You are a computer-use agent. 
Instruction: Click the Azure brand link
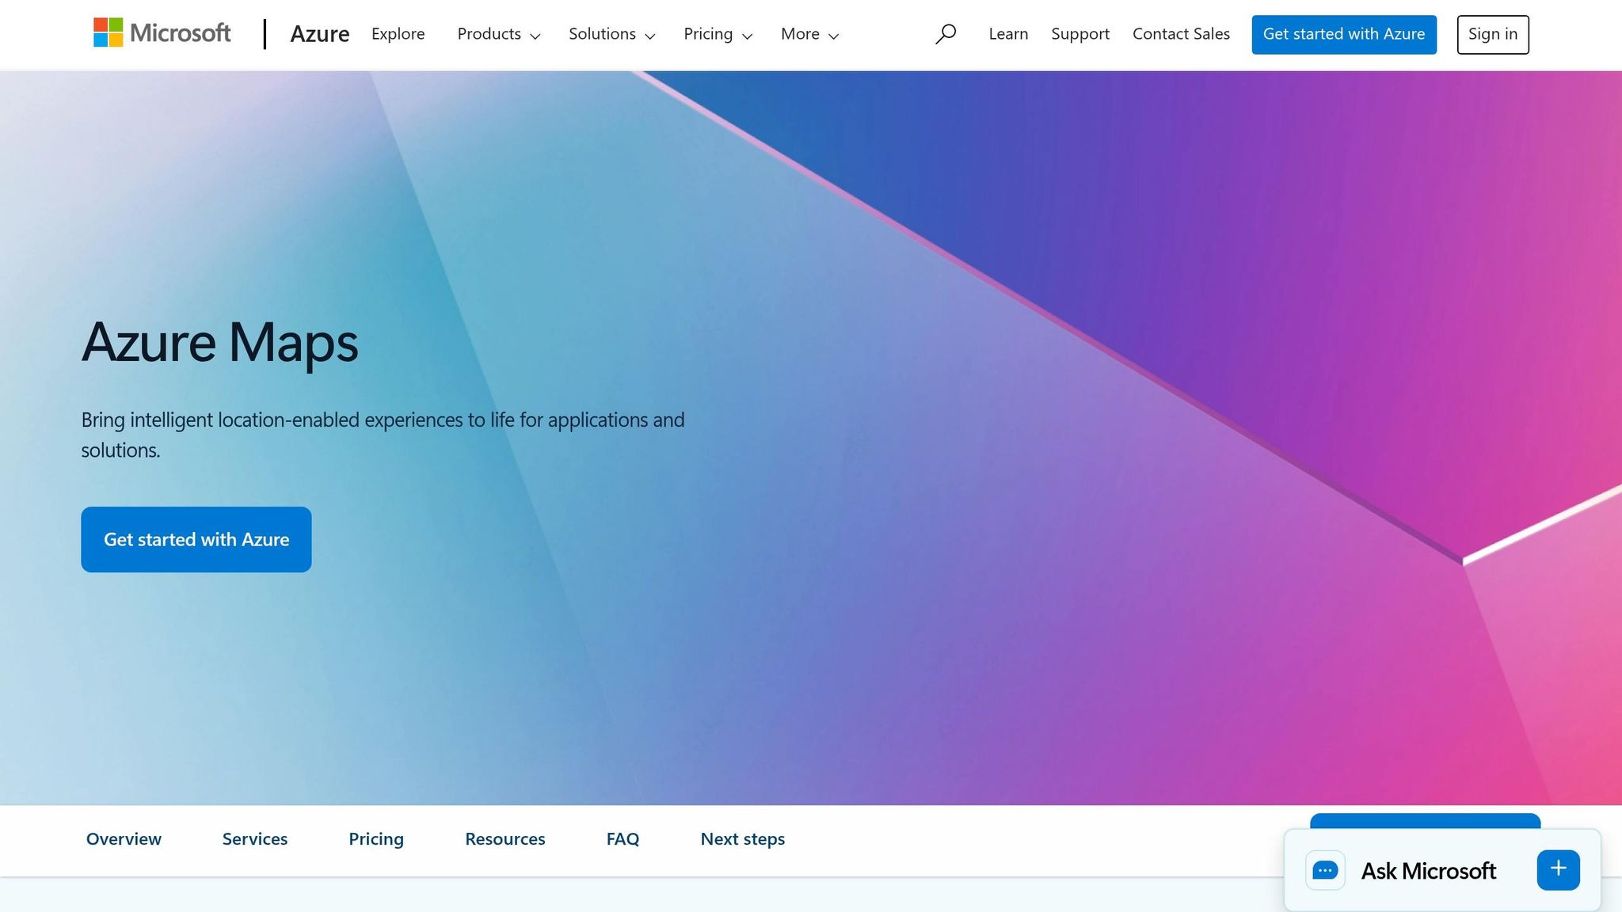tap(320, 34)
